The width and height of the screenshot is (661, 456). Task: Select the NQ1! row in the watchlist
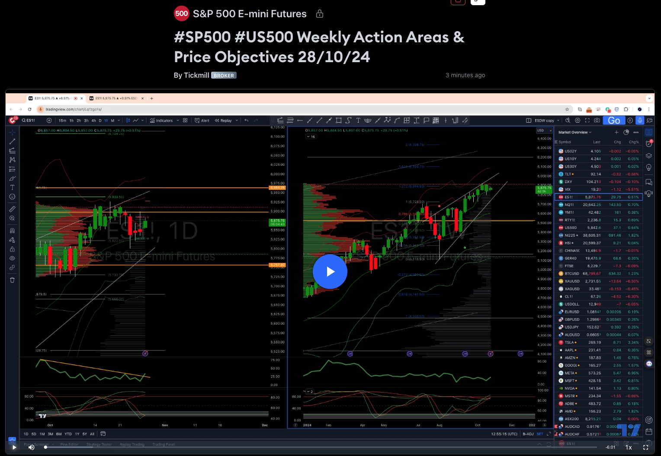(599, 205)
